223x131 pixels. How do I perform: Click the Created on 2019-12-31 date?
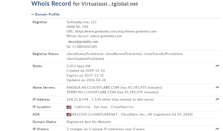(x=86, y=71)
